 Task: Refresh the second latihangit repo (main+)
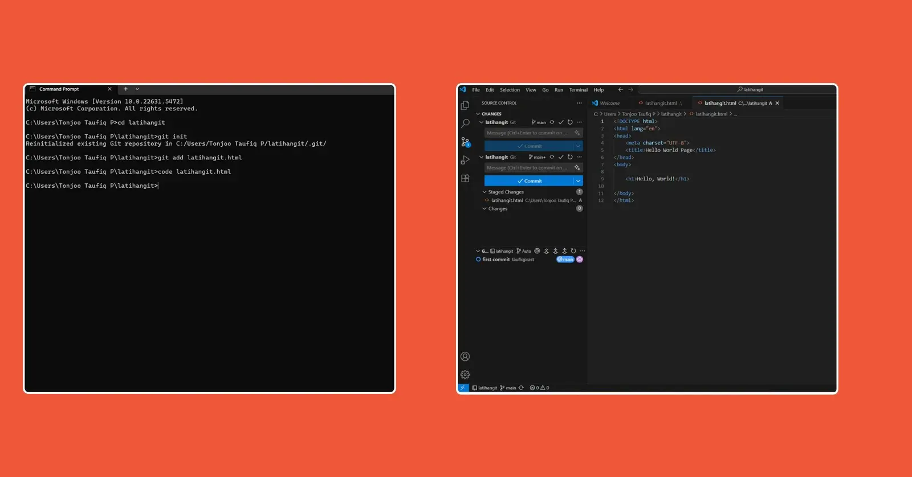570,157
